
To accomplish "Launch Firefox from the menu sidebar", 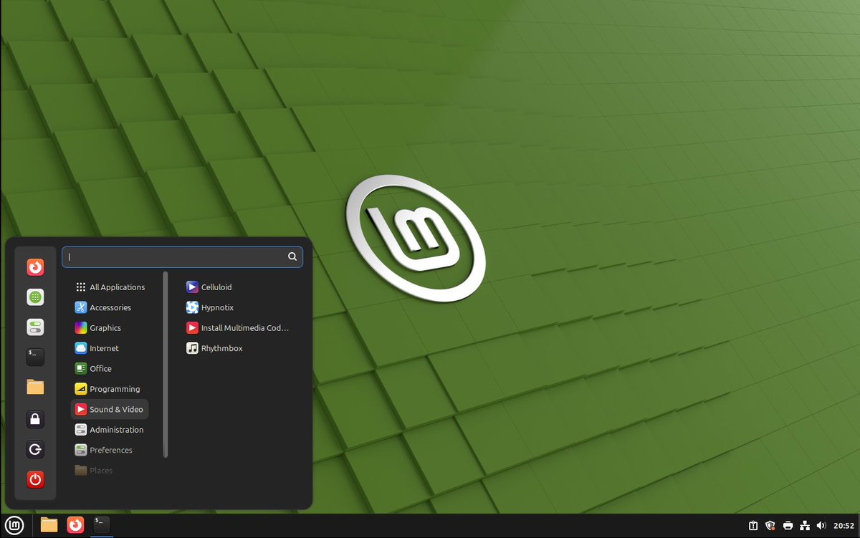I will pyautogui.click(x=34, y=266).
